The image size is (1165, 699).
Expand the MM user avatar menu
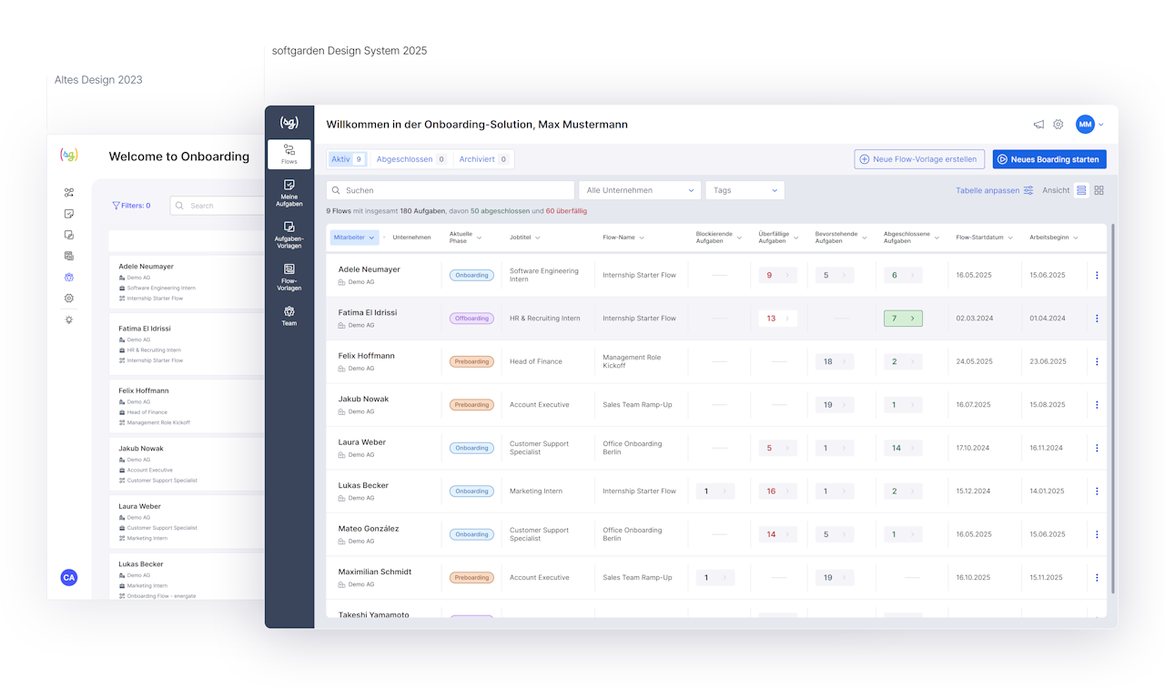(x=1089, y=125)
